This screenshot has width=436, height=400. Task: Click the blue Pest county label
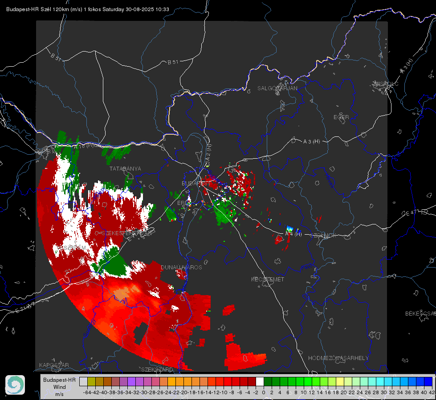coord(306,268)
